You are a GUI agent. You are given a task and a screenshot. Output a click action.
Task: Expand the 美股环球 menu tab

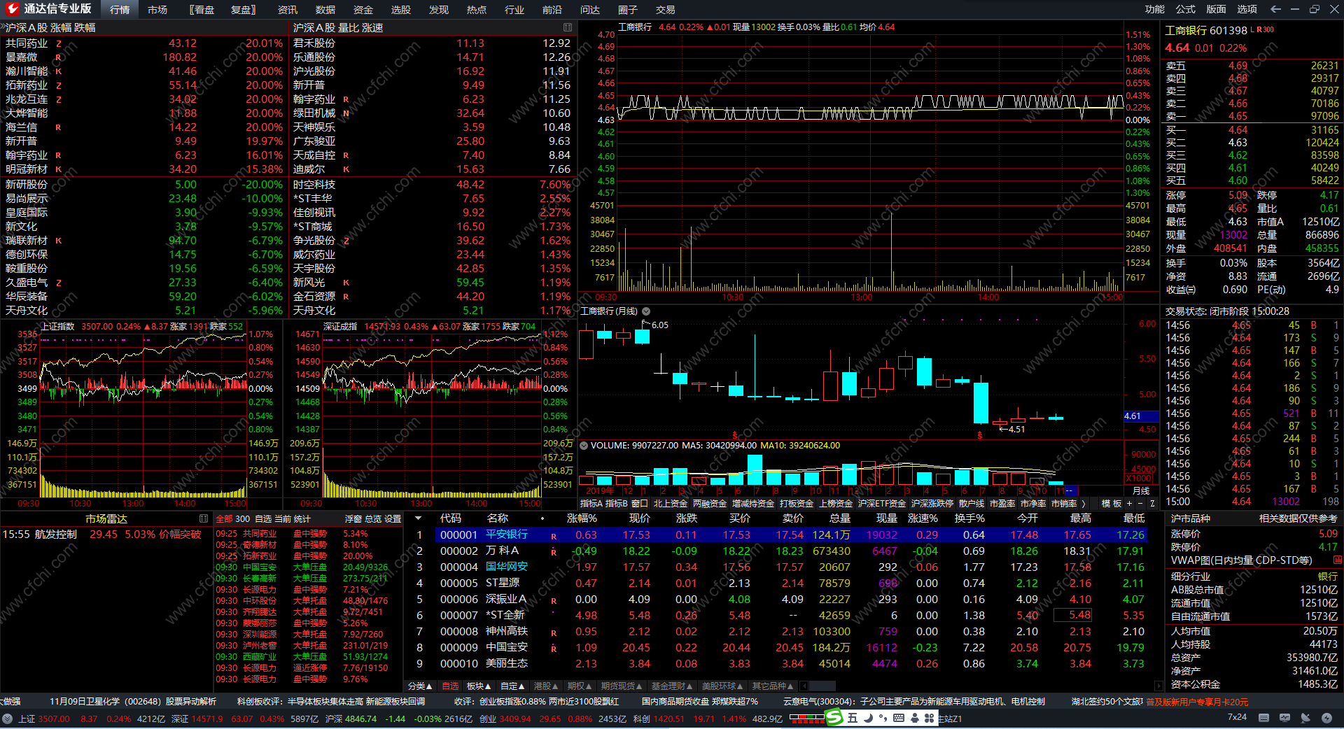pos(722,686)
